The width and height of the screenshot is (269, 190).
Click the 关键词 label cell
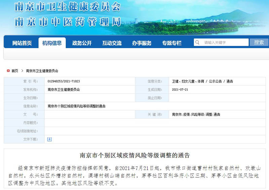(152, 114)
